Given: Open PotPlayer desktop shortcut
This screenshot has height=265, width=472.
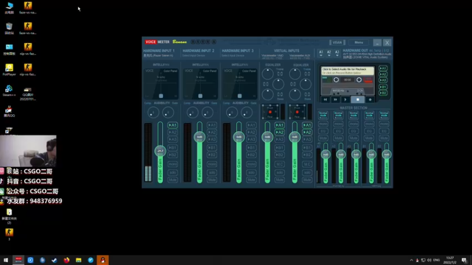Looking at the screenshot, I should tap(9, 69).
